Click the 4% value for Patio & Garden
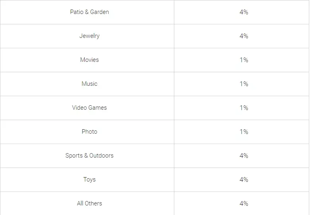Image resolution: width=310 pixels, height=215 pixels. pyautogui.click(x=244, y=12)
